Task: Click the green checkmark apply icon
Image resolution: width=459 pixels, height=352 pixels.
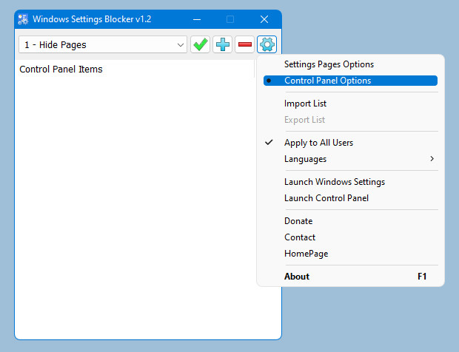Action: pyautogui.click(x=200, y=44)
